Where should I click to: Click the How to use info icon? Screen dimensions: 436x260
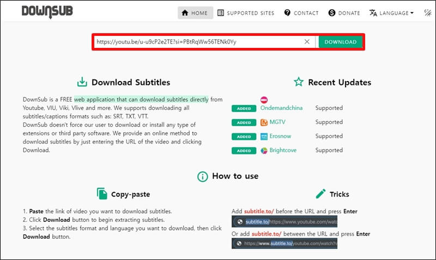pyautogui.click(x=202, y=176)
